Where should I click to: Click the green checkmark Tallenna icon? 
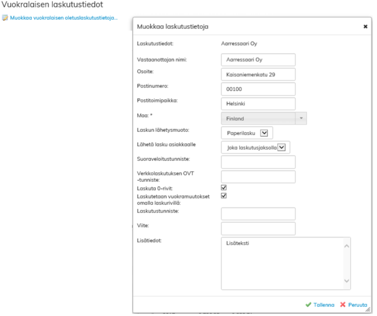point(308,305)
